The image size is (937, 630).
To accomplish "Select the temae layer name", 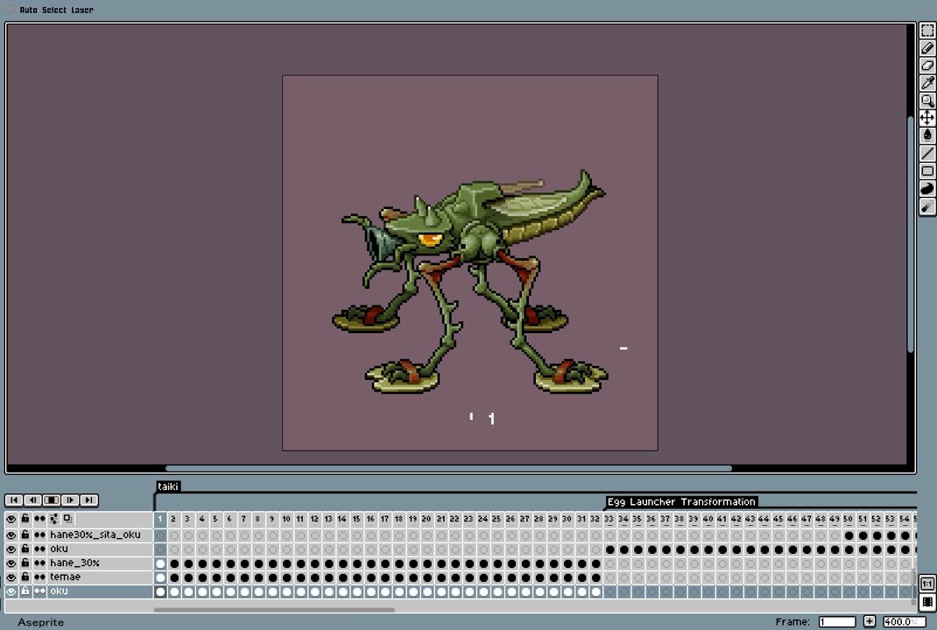I will [65, 577].
